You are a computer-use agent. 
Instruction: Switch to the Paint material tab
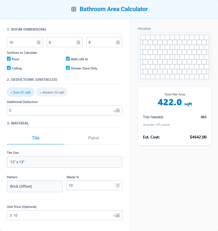[x=93, y=138]
